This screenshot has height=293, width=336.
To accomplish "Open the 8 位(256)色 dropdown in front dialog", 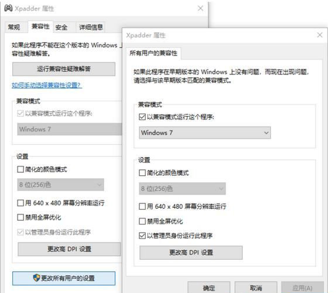I will pos(182,189).
